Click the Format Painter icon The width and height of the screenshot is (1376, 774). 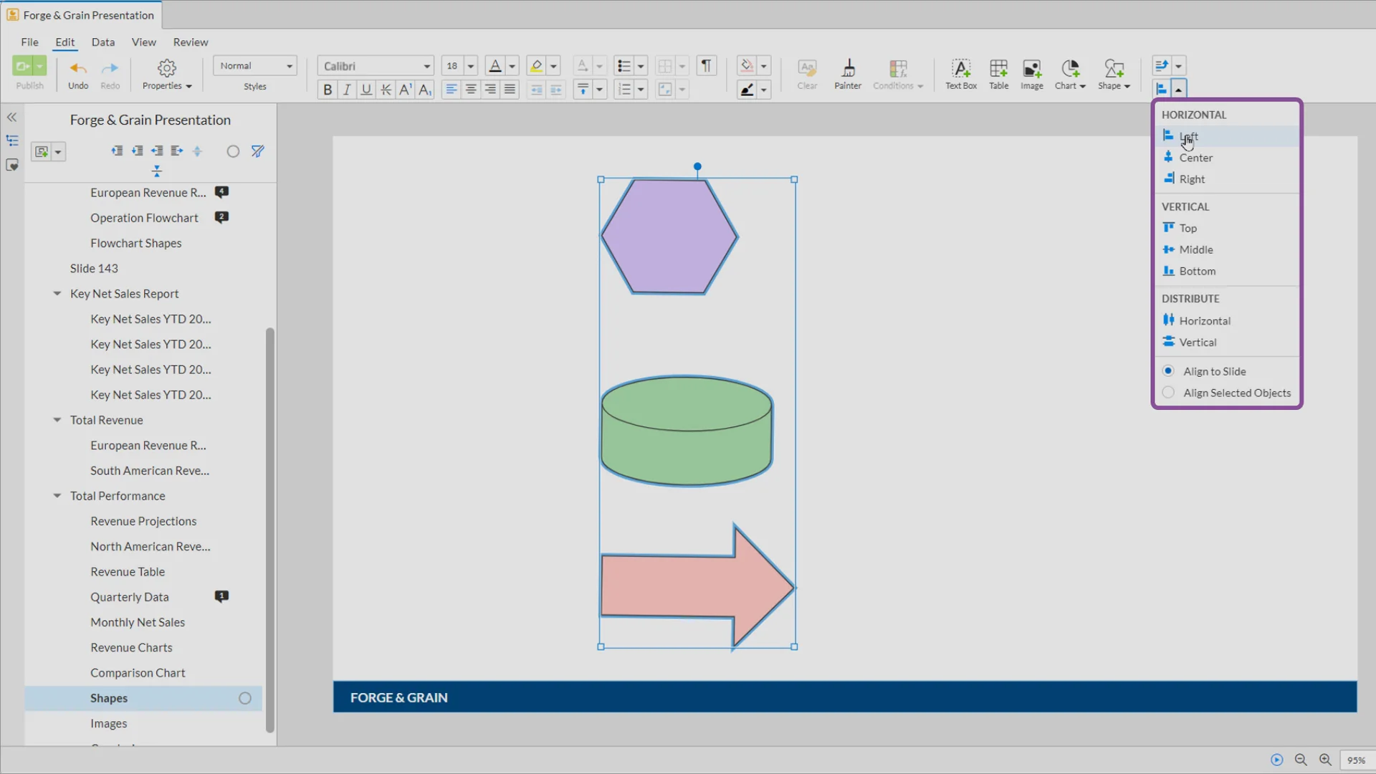click(x=848, y=70)
